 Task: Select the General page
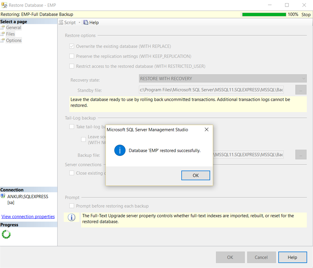(x=13, y=28)
